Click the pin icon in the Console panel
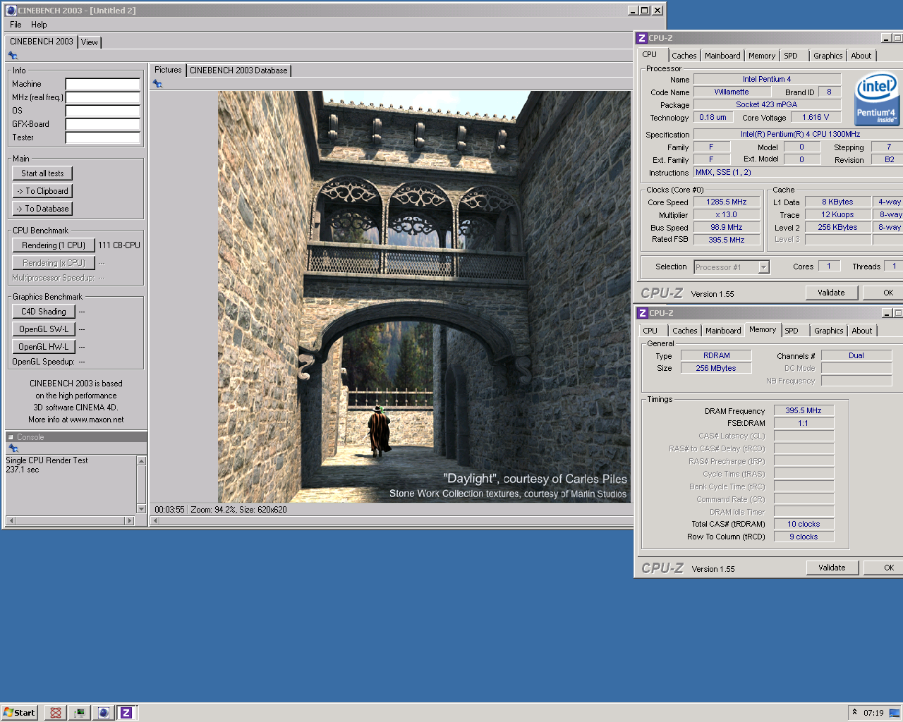903x722 pixels. (13, 448)
